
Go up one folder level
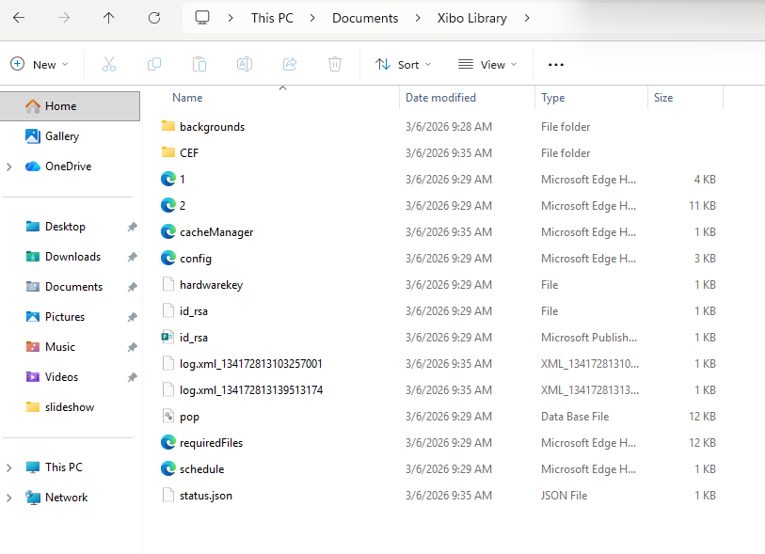tap(109, 18)
